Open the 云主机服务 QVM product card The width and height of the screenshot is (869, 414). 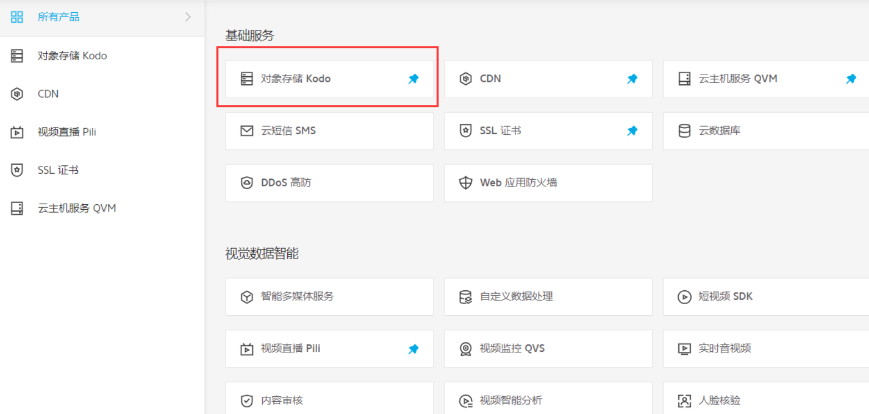coord(766,79)
